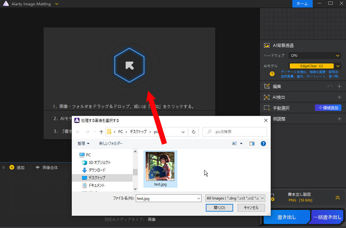Toggle the preview pane icon
Screen dimensions: 346x228
pos(252,144)
